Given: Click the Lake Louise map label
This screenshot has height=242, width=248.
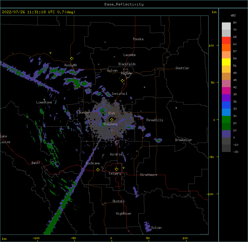Looking at the screenshot, I should point(5,139).
